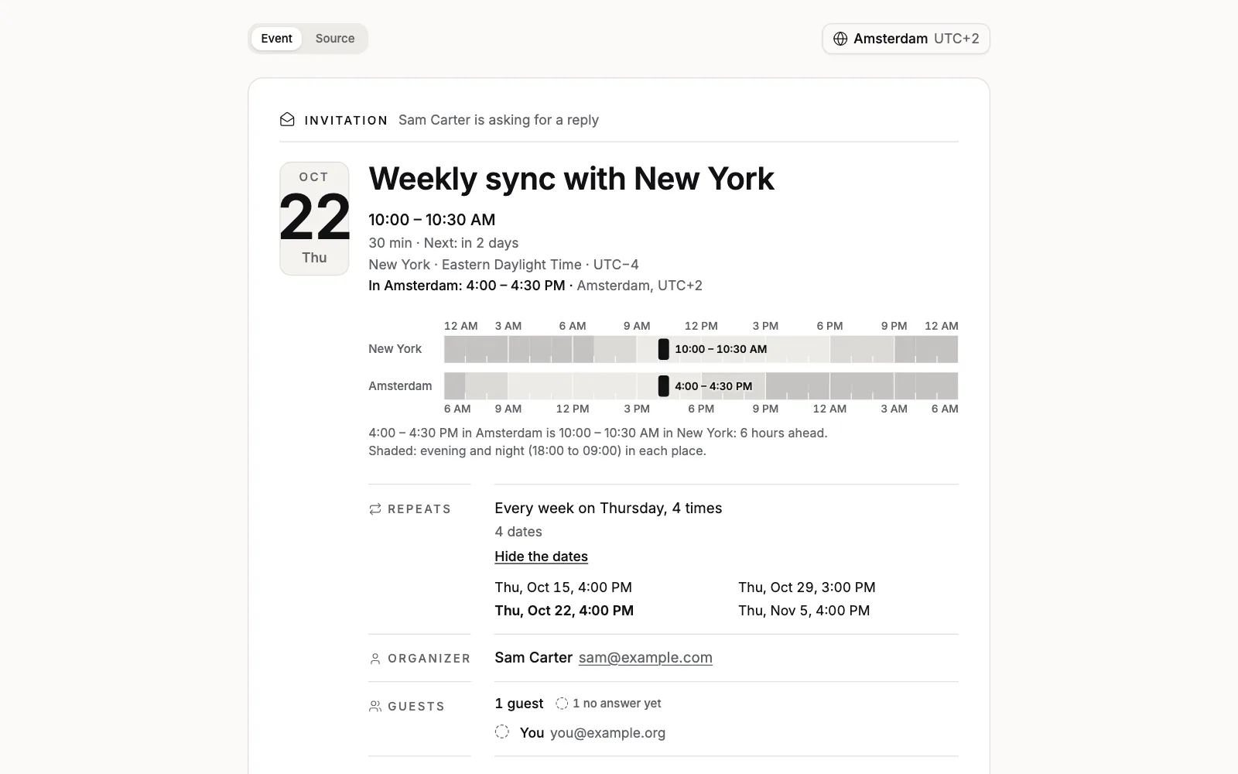Click the New York row label in timeline
The image size is (1238, 774).
click(x=395, y=349)
